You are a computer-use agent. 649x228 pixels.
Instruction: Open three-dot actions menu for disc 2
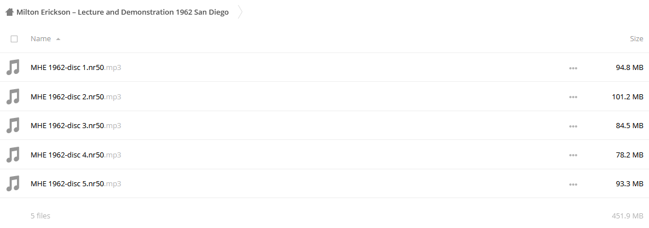point(573,97)
